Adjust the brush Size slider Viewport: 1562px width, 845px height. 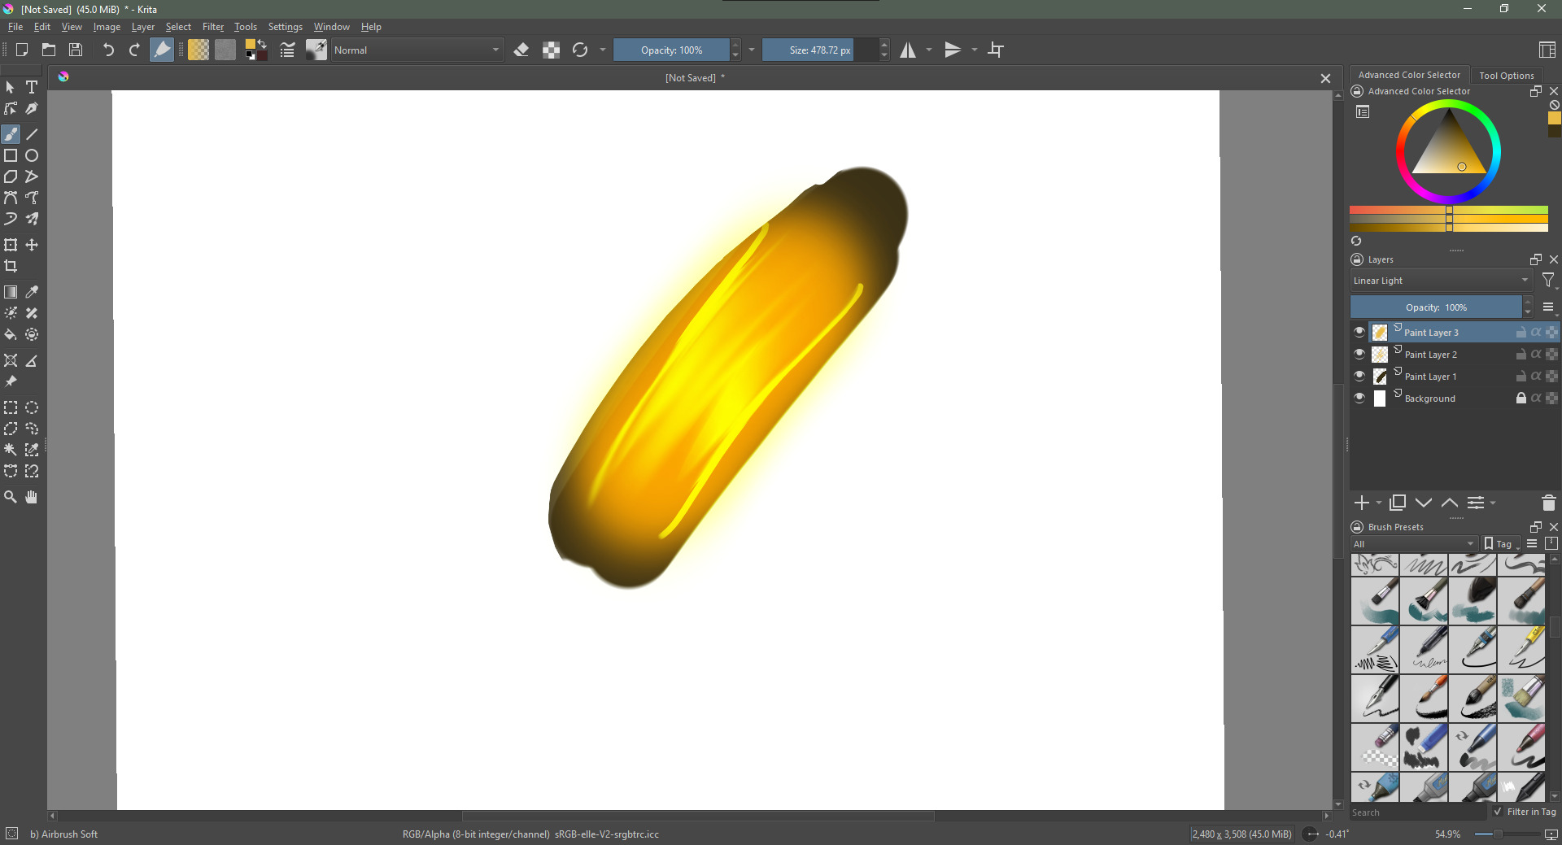point(820,50)
